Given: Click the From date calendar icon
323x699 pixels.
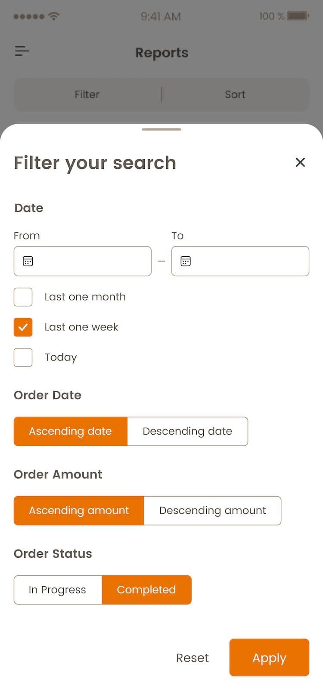Looking at the screenshot, I should pos(28,261).
